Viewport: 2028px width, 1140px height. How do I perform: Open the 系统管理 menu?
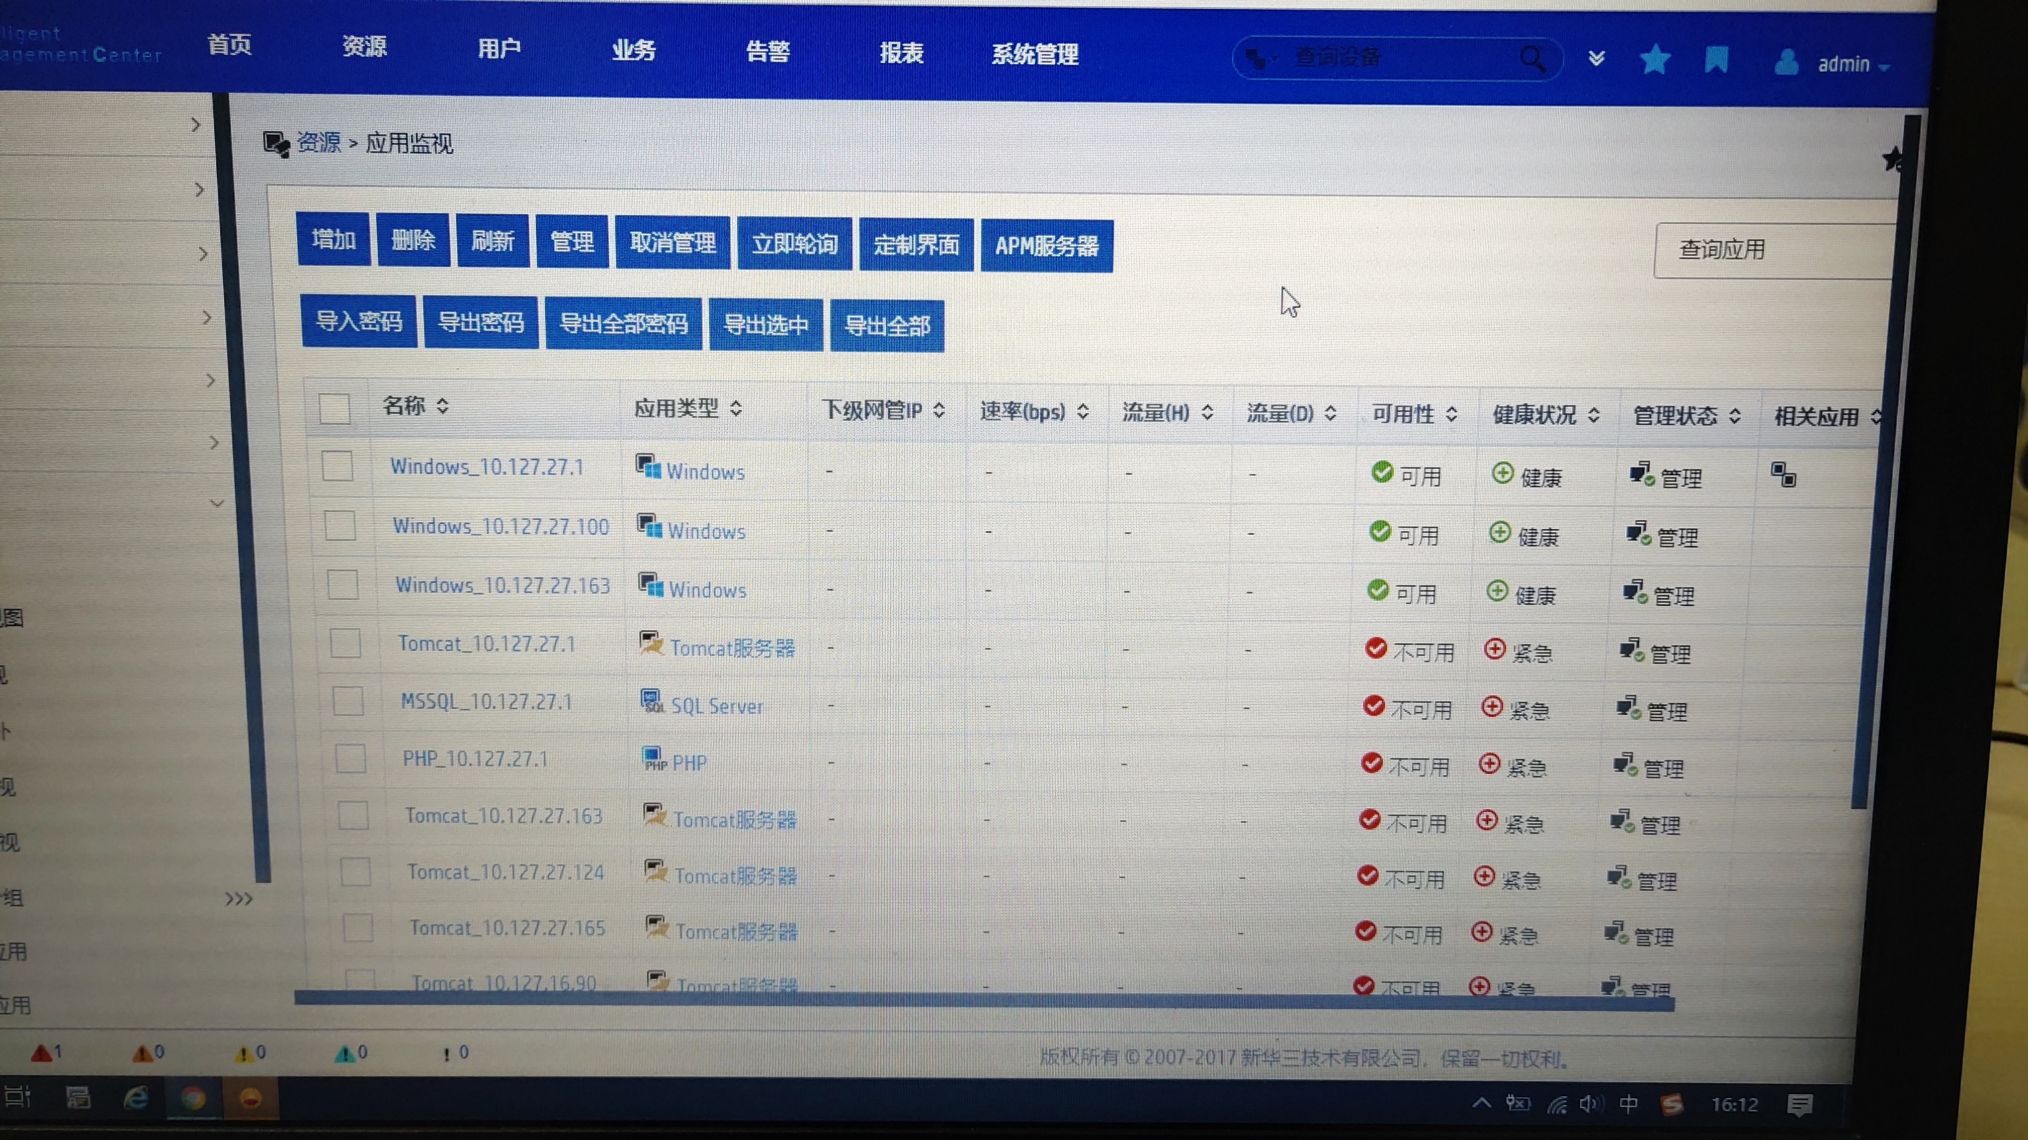click(1035, 54)
